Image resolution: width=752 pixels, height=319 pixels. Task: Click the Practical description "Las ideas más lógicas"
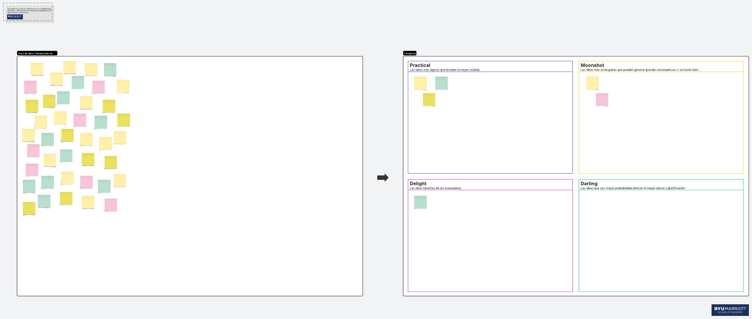445,70
